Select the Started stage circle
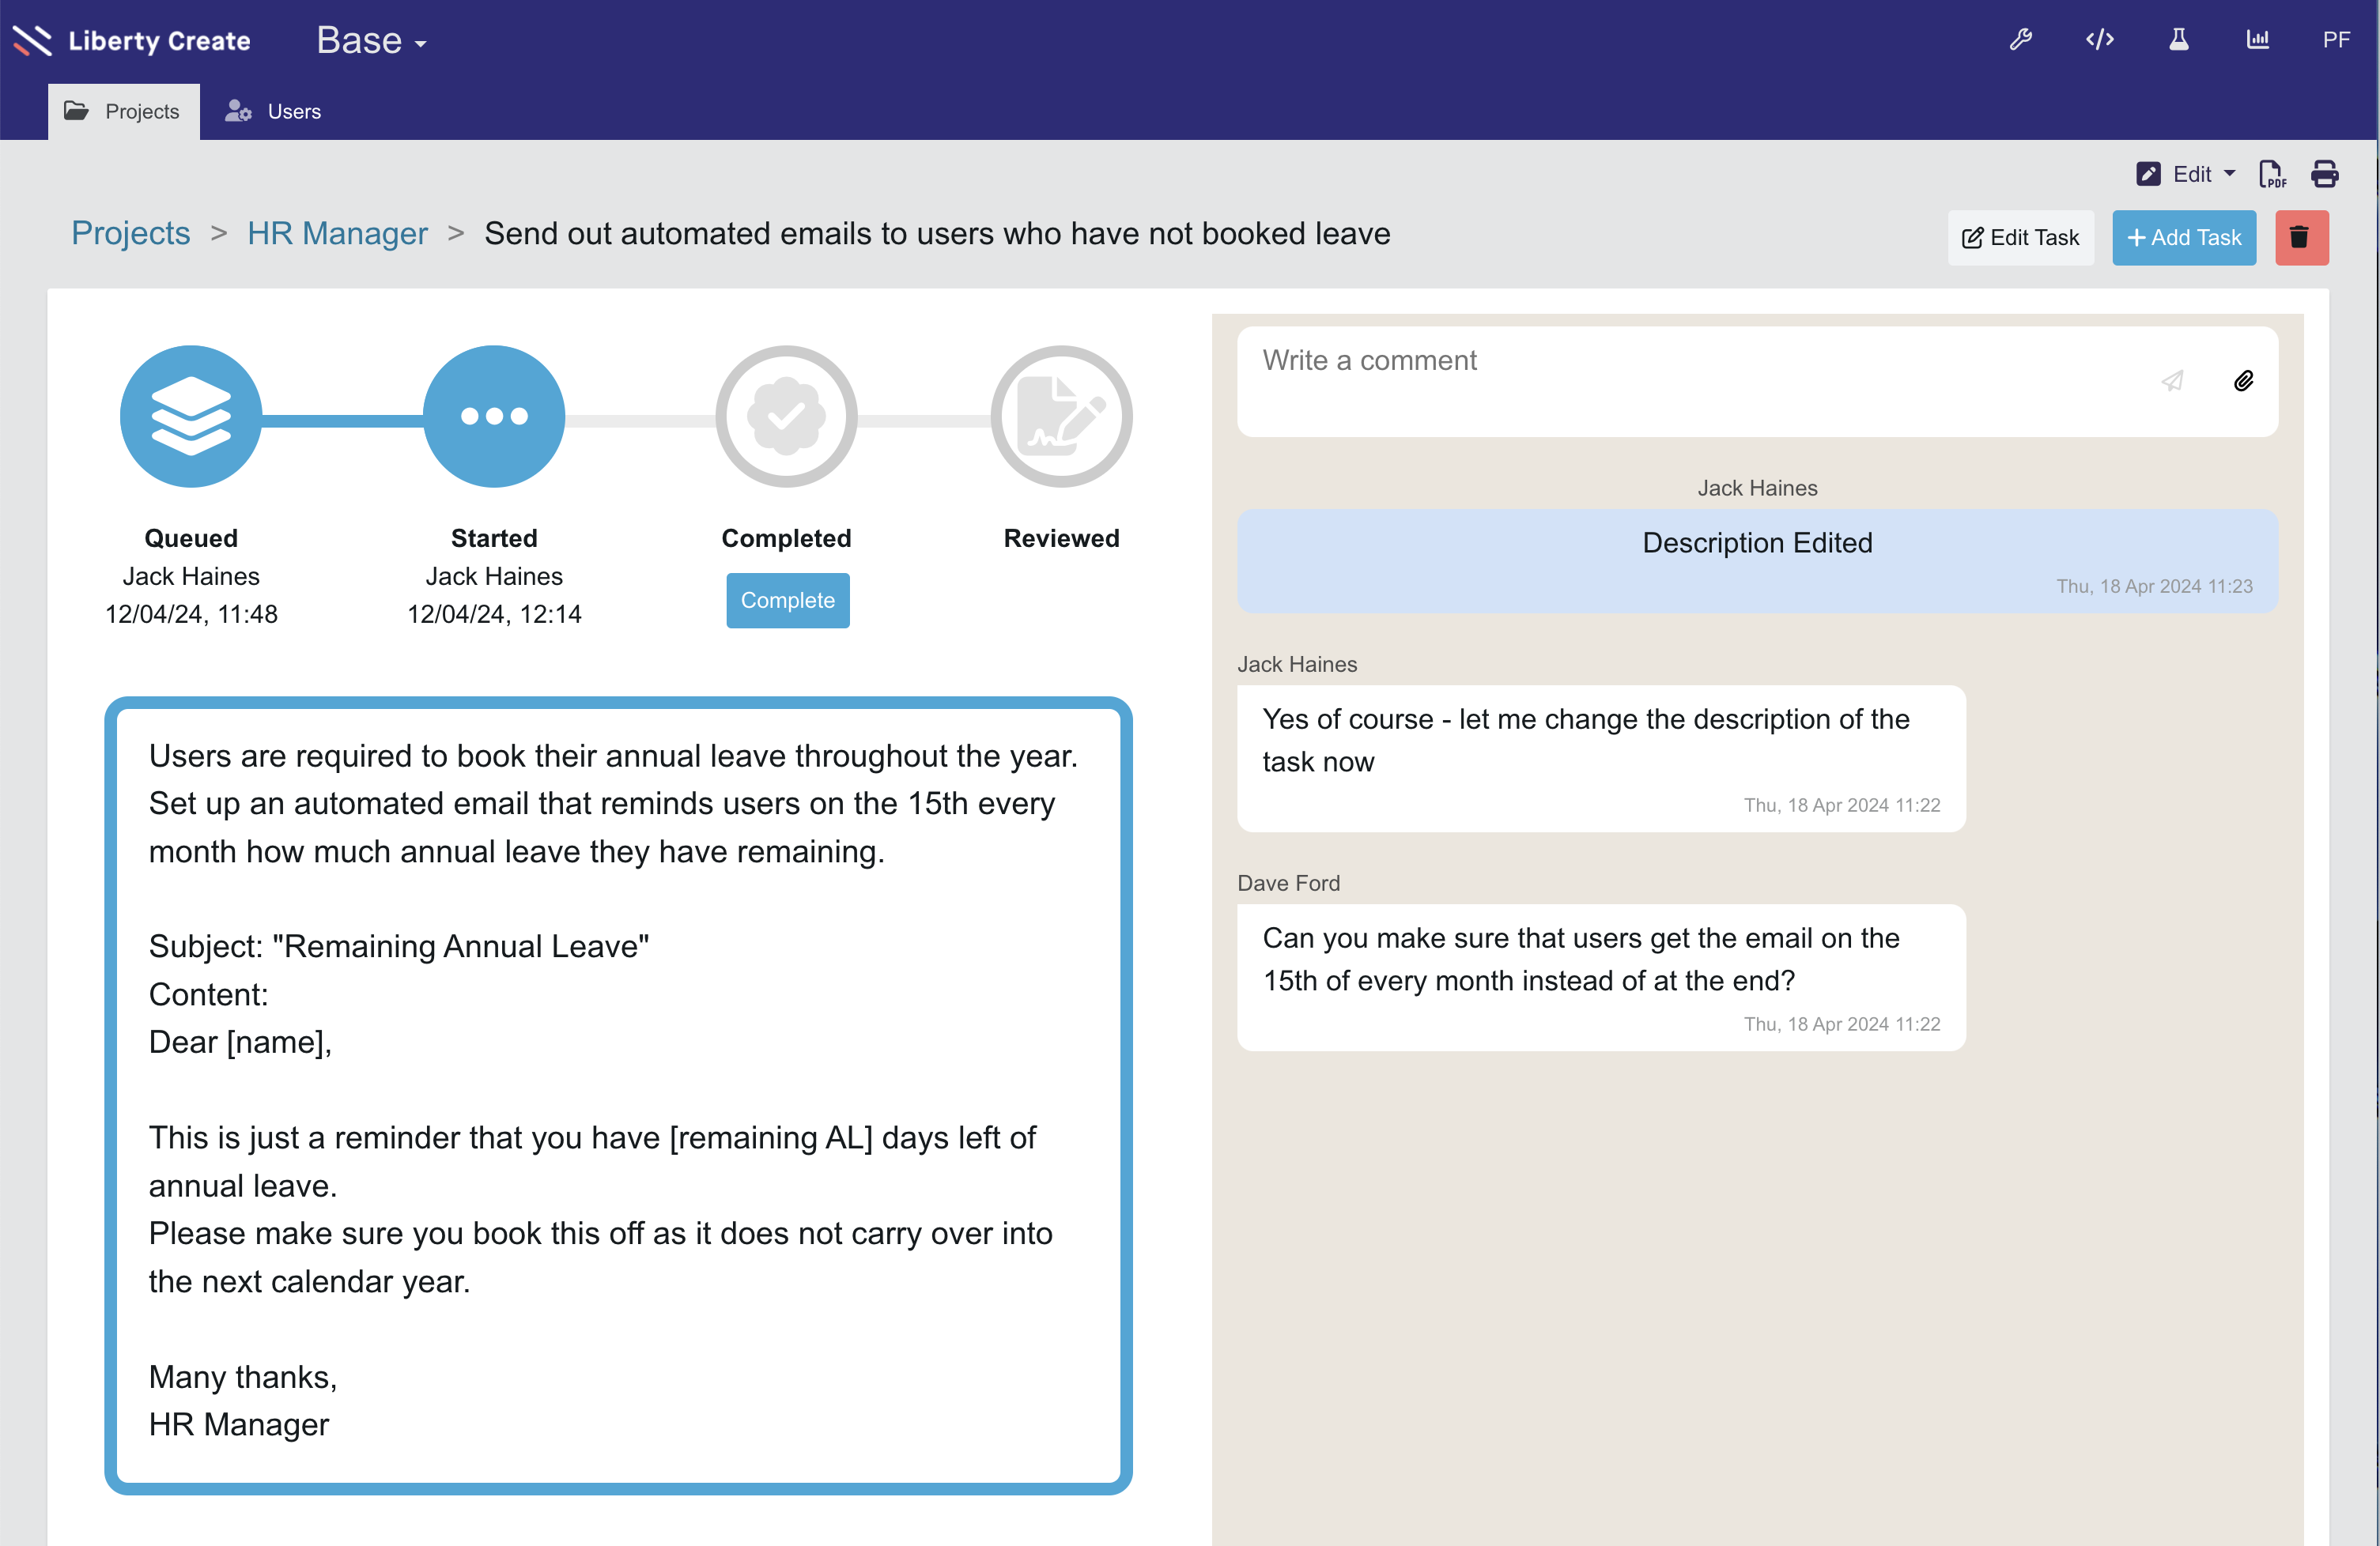The height and width of the screenshot is (1546, 2380). pos(493,417)
